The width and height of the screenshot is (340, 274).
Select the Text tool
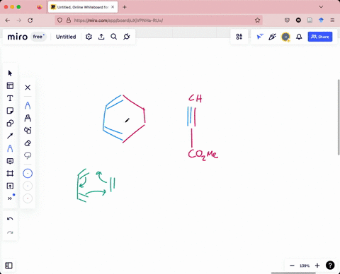[10, 98]
